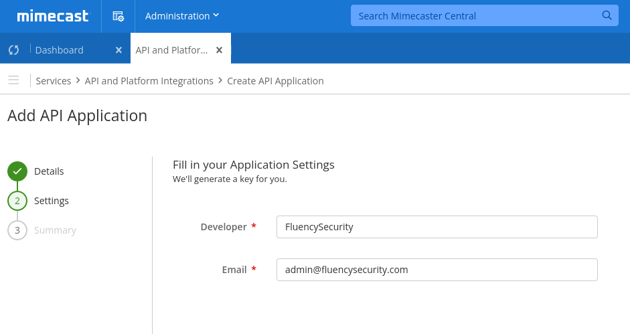Click 'Fill in your Application Settings' heading

pyautogui.click(x=254, y=165)
